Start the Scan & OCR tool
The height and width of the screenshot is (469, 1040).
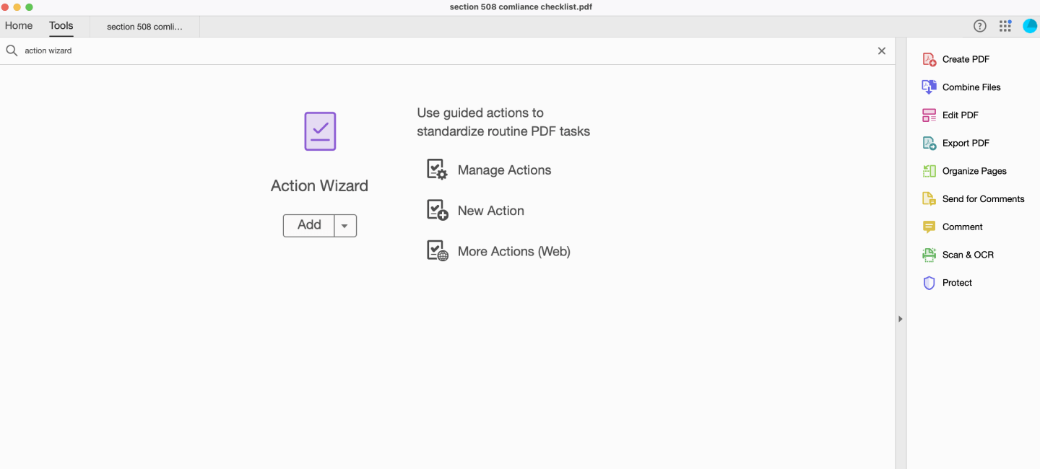968,255
